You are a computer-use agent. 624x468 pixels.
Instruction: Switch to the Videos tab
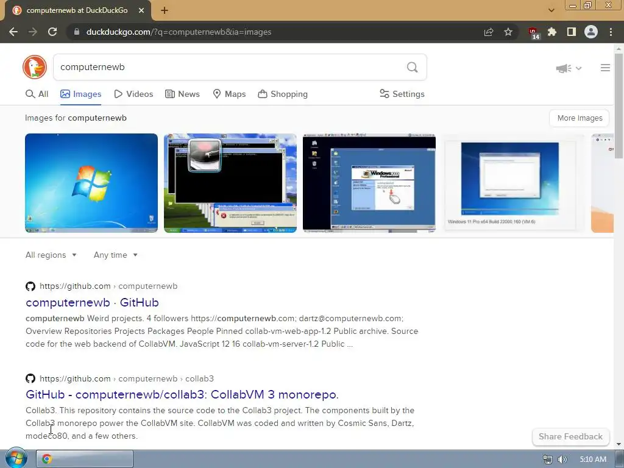pyautogui.click(x=133, y=94)
